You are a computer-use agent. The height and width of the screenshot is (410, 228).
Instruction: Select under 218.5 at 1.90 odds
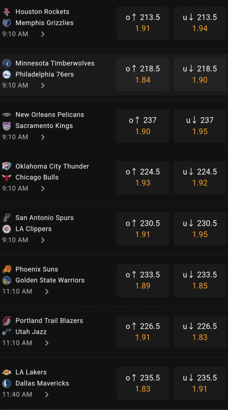(200, 75)
